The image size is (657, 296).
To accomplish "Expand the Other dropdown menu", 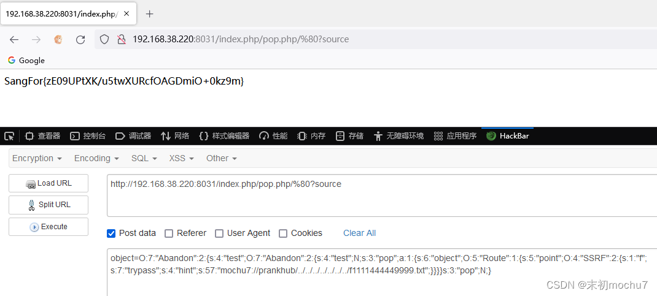I will (x=222, y=159).
